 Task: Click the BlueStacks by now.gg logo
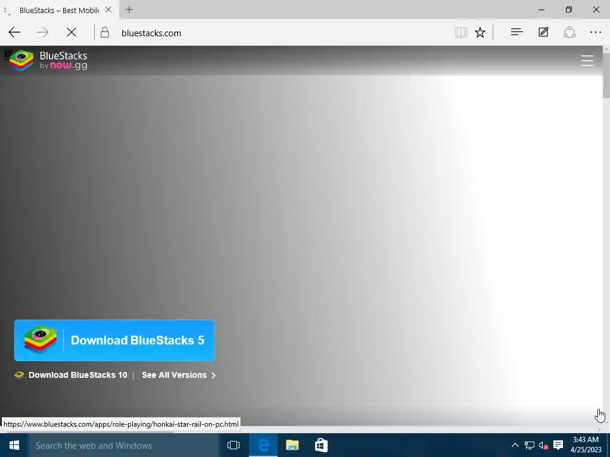click(48, 61)
